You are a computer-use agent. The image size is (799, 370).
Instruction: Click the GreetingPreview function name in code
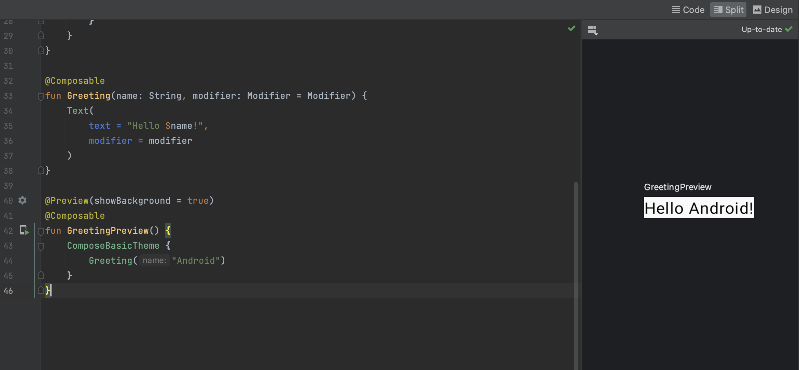108,231
